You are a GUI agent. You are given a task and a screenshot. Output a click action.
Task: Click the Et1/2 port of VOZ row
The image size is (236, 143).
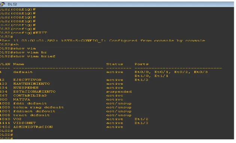click(x=141, y=119)
